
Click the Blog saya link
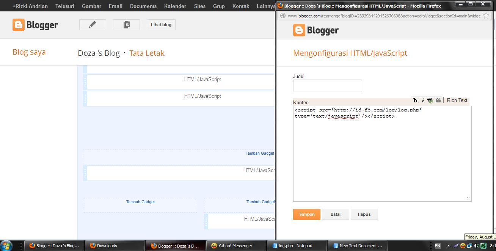click(x=29, y=52)
